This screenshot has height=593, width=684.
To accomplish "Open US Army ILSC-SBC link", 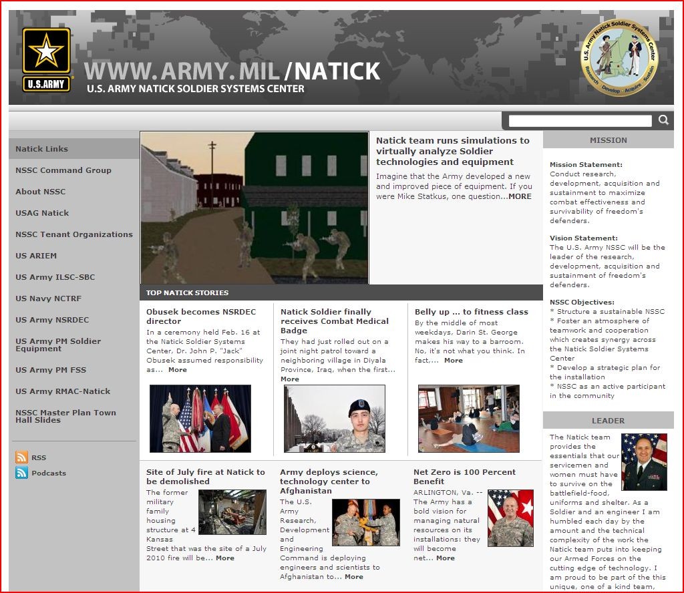I will tap(55, 277).
